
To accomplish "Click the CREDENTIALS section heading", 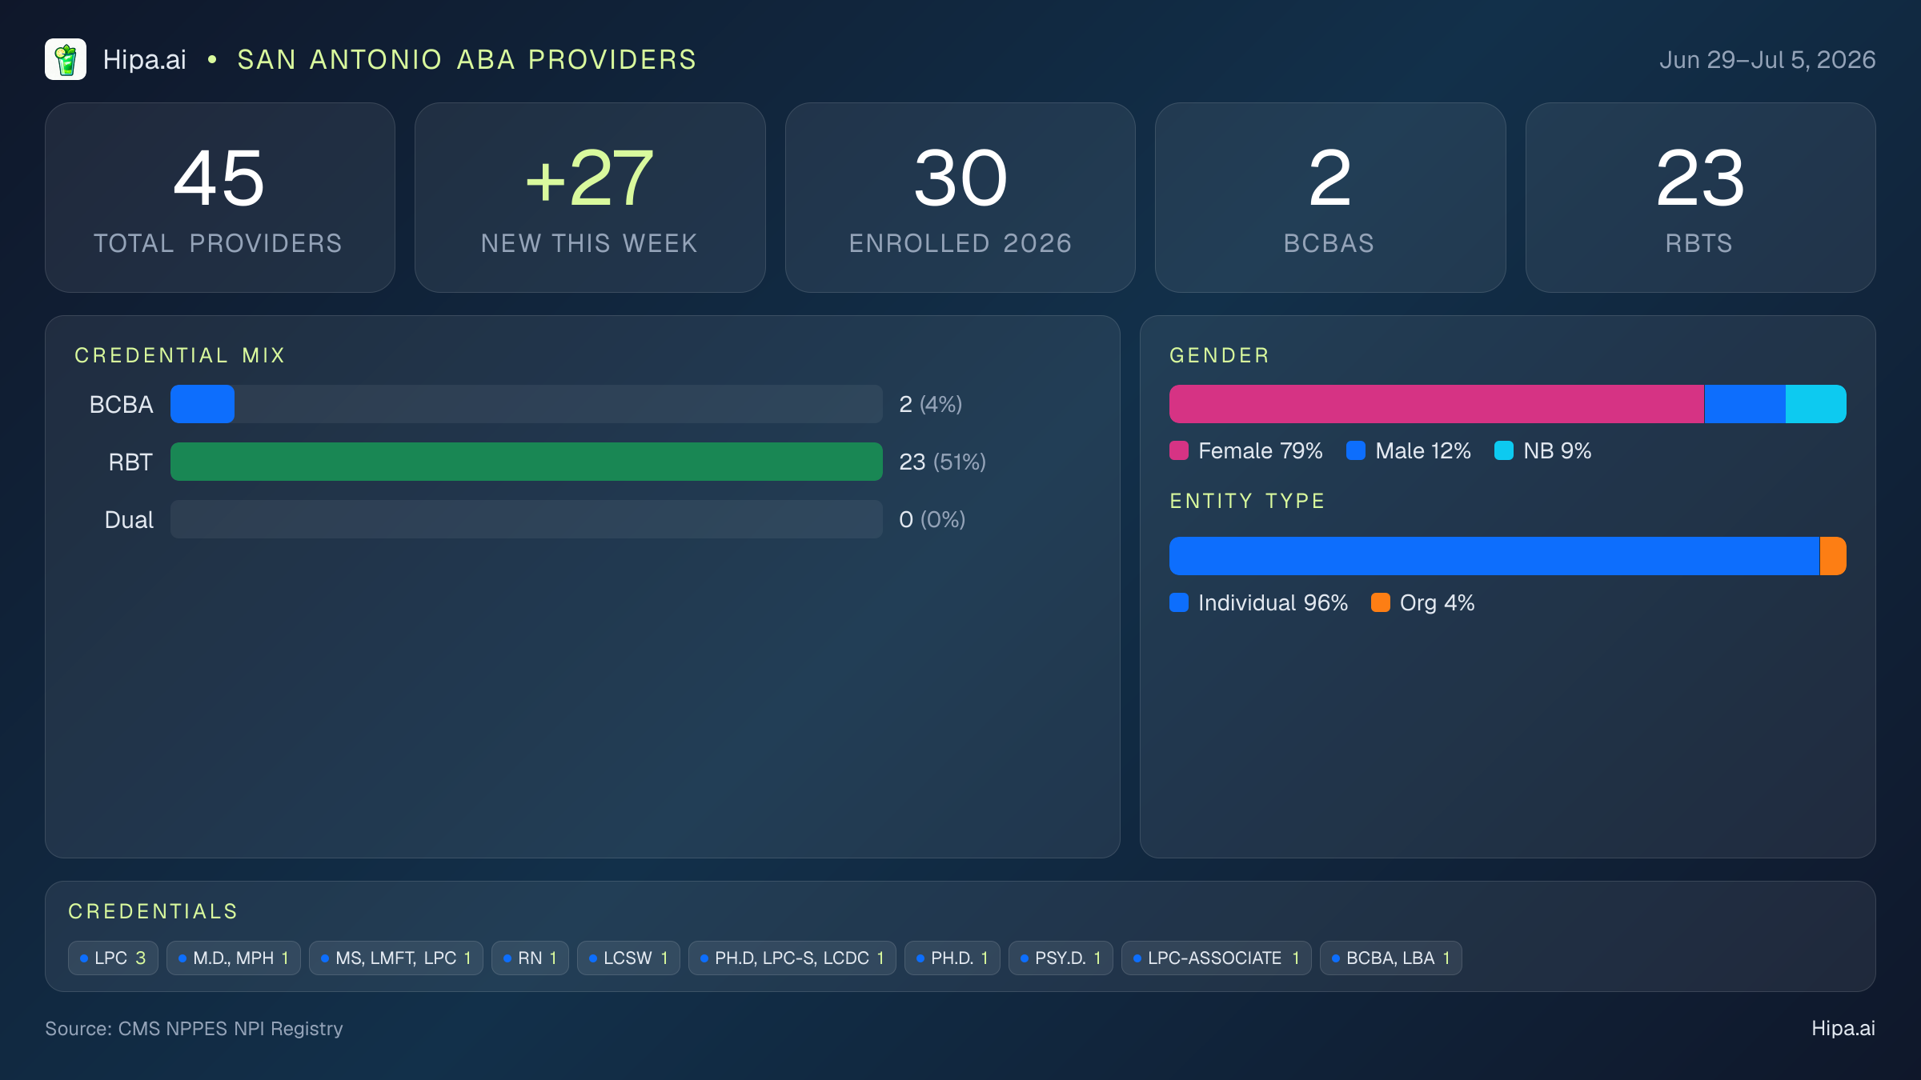I will (153, 911).
